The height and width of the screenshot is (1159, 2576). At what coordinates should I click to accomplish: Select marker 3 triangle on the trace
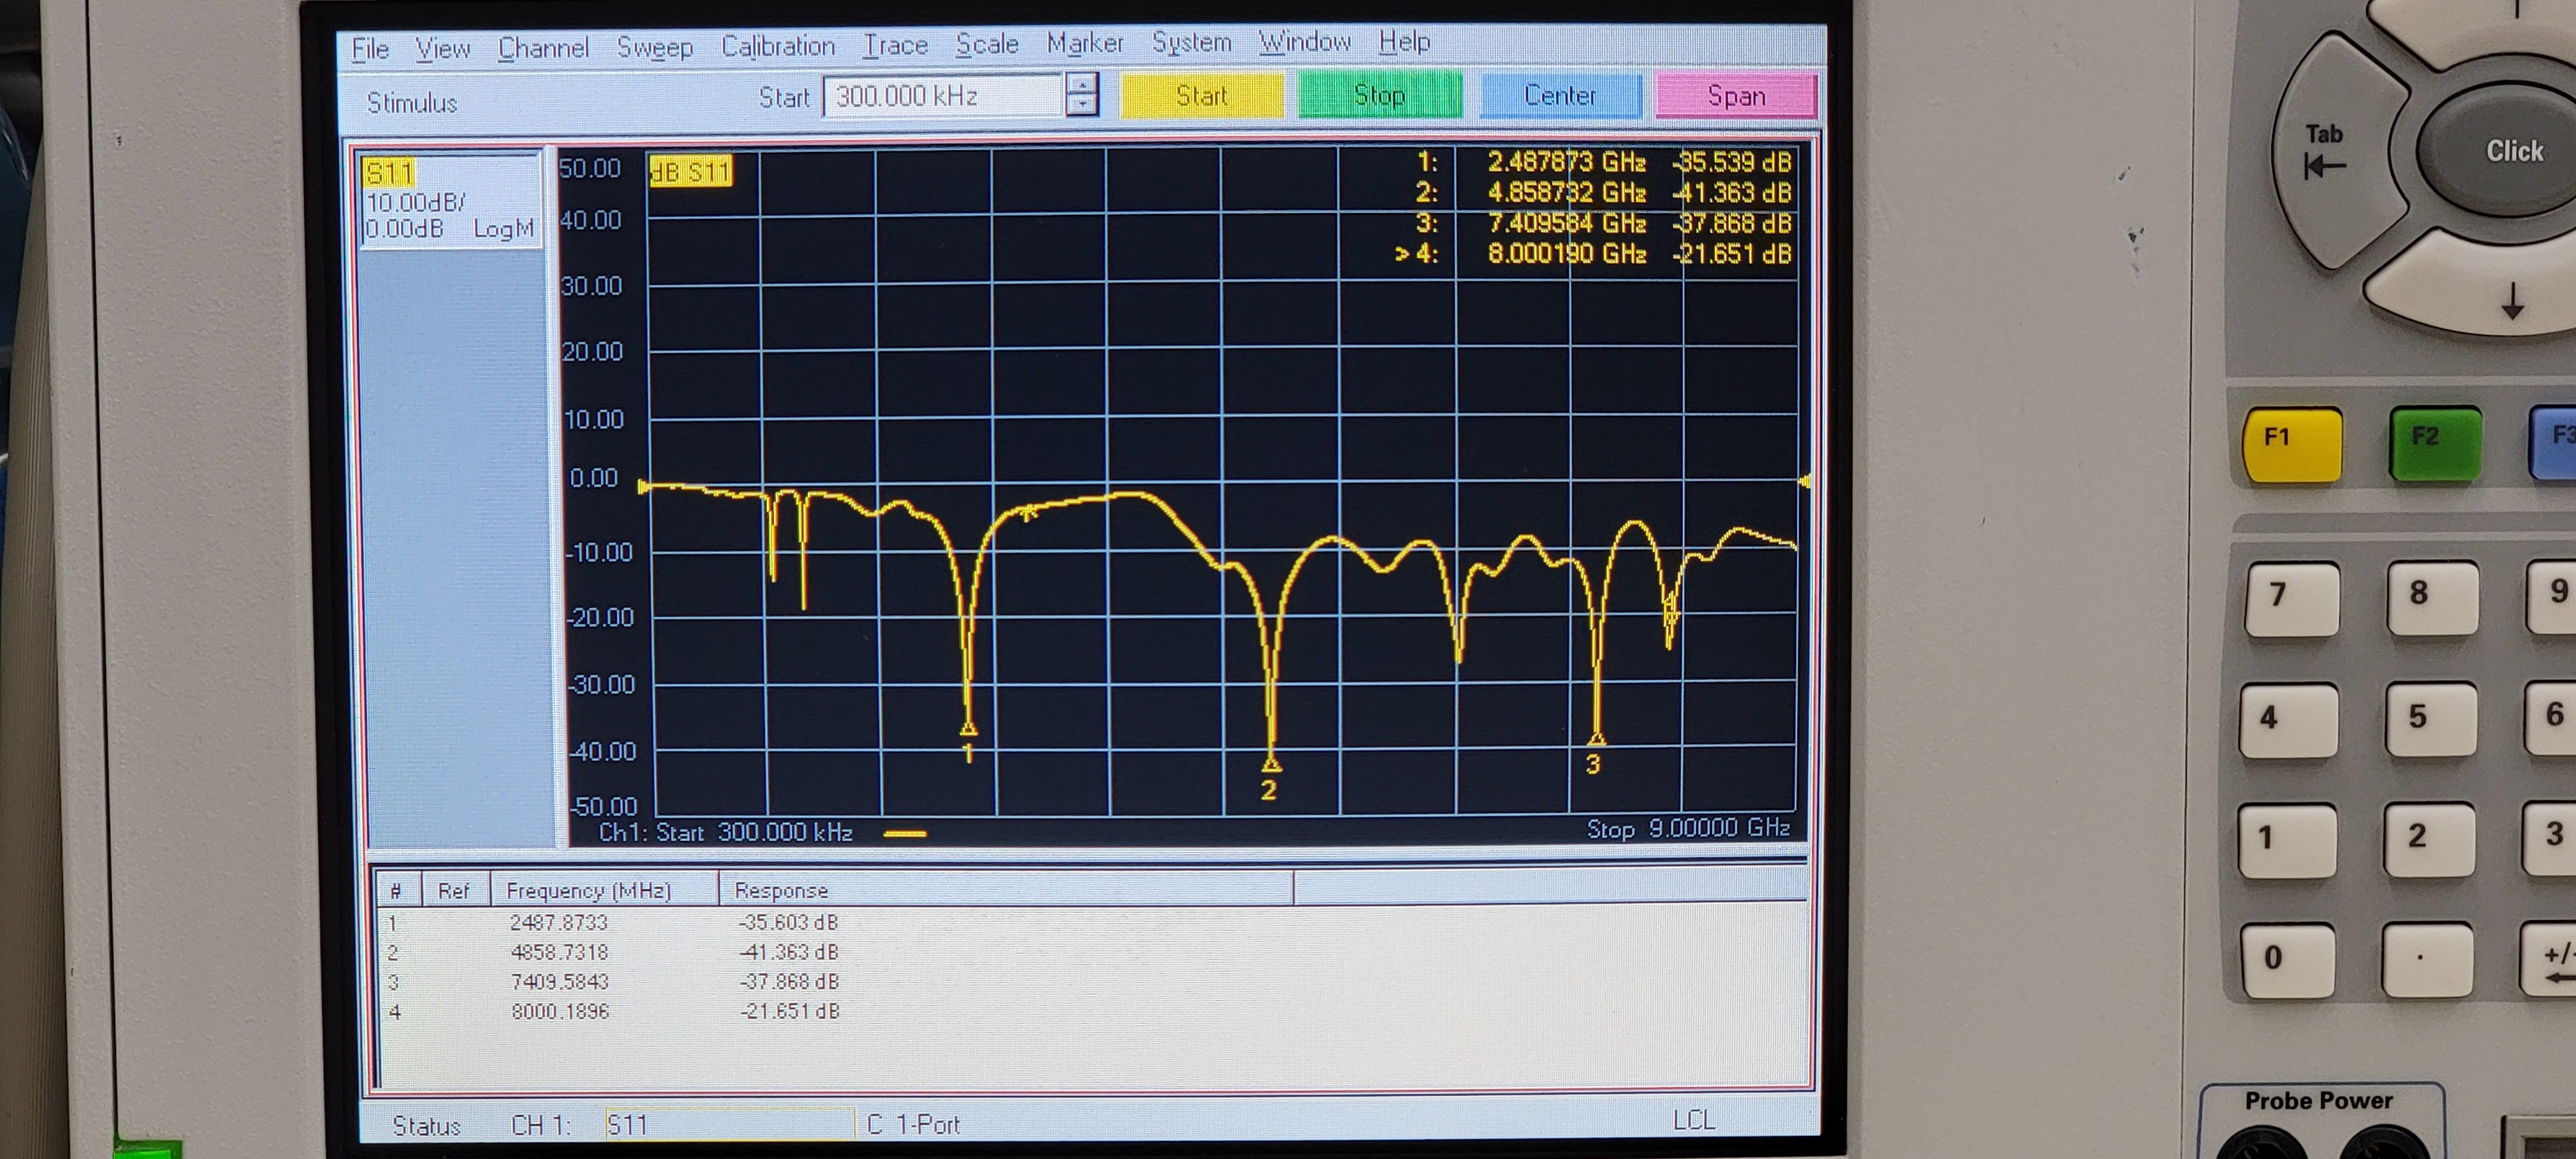pos(1596,740)
